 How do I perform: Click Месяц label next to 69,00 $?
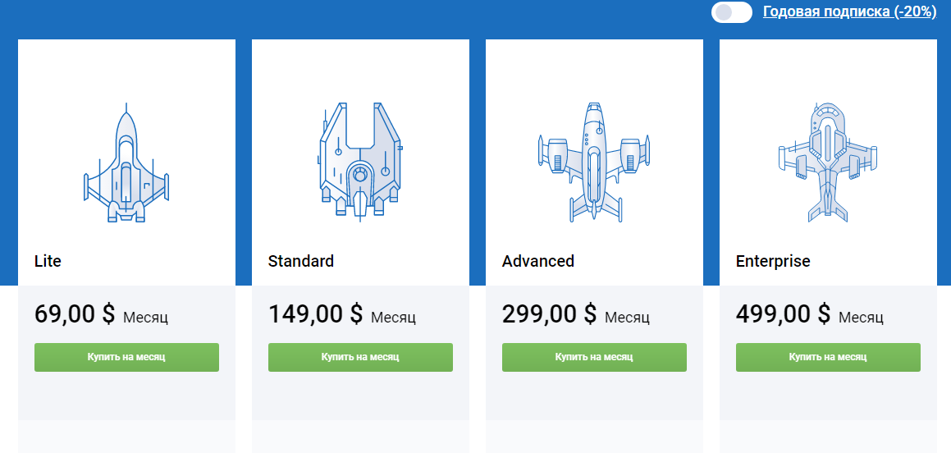(x=145, y=317)
